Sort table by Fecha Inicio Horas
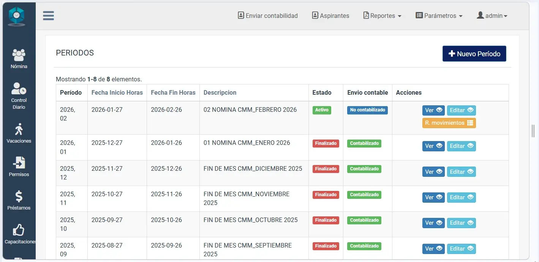The image size is (539, 262). tap(117, 92)
